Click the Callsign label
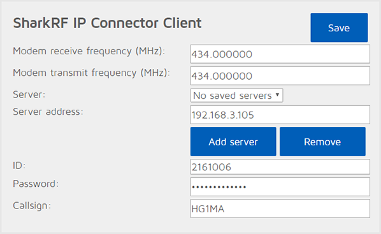The width and height of the screenshot is (381, 234). 32,206
